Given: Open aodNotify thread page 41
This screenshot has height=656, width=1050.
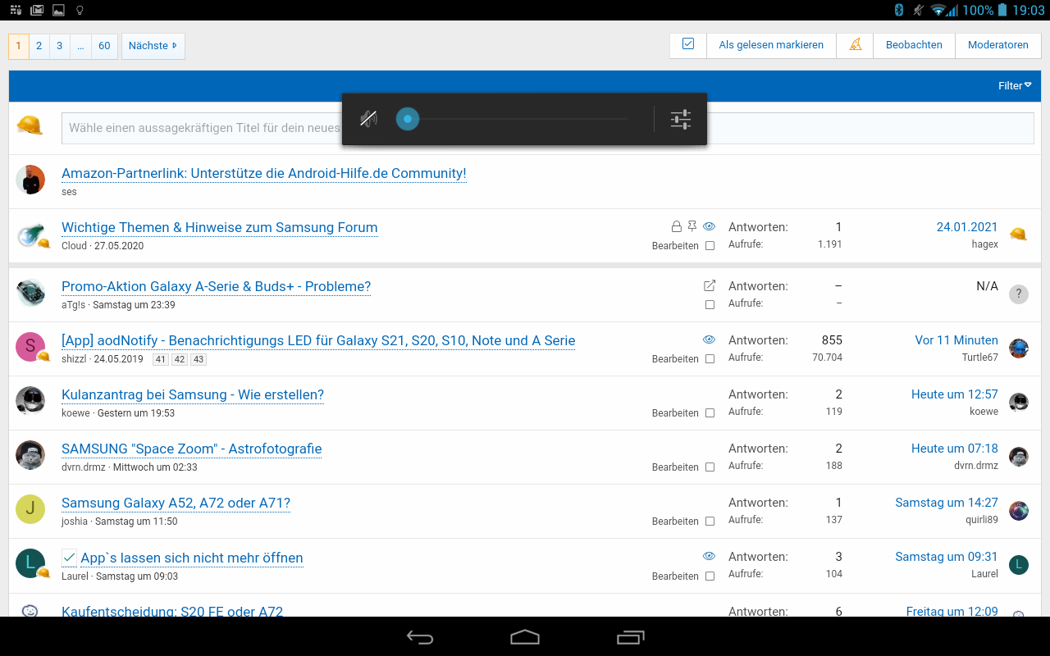Looking at the screenshot, I should (160, 359).
